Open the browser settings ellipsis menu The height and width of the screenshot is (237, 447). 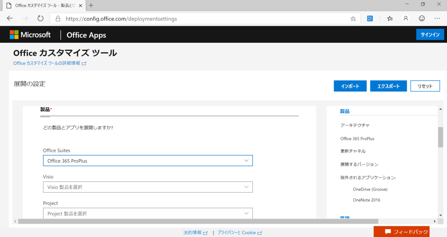437,18
